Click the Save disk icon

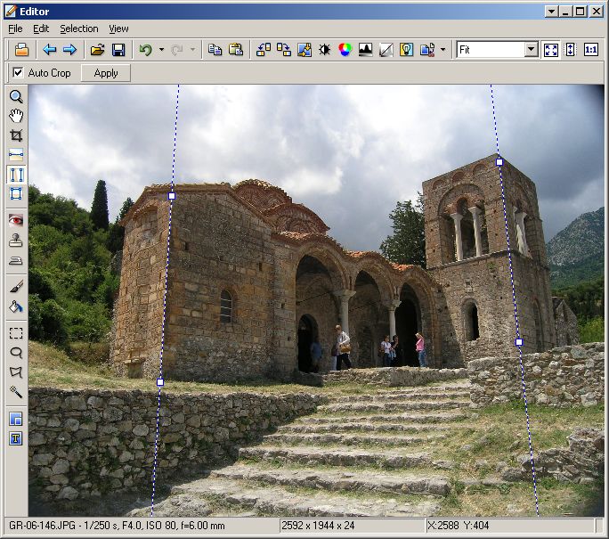[118, 50]
